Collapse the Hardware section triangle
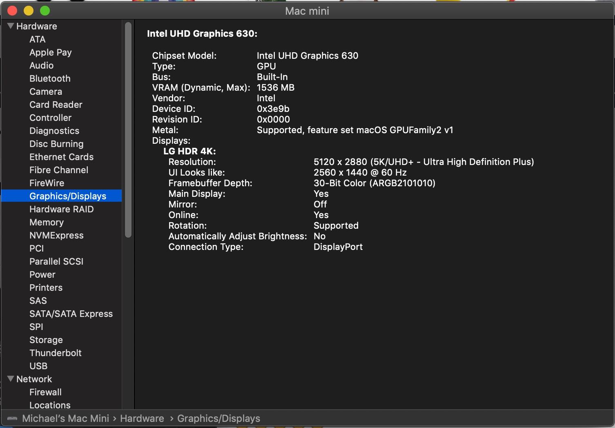 [x=11, y=26]
